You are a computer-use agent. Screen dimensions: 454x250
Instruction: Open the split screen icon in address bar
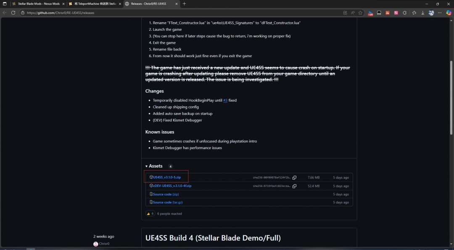(x=345, y=13)
